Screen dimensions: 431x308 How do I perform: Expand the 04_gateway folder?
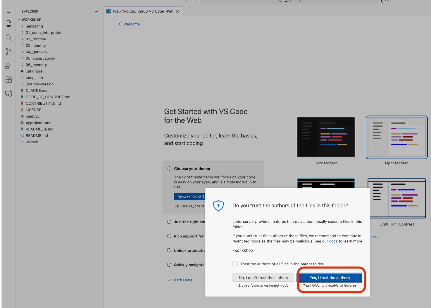59,52
